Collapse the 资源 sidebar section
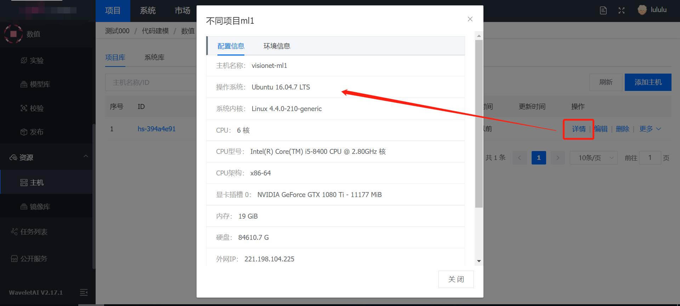The width and height of the screenshot is (680, 306). pos(85,156)
